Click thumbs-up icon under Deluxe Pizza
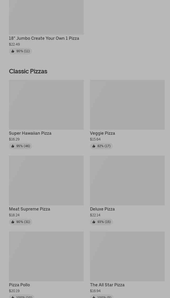This screenshot has width=170, height=298. [x=94, y=222]
